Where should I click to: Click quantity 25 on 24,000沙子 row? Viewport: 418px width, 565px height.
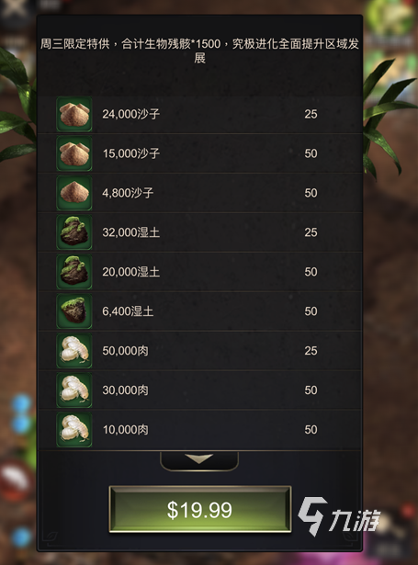coord(311,114)
